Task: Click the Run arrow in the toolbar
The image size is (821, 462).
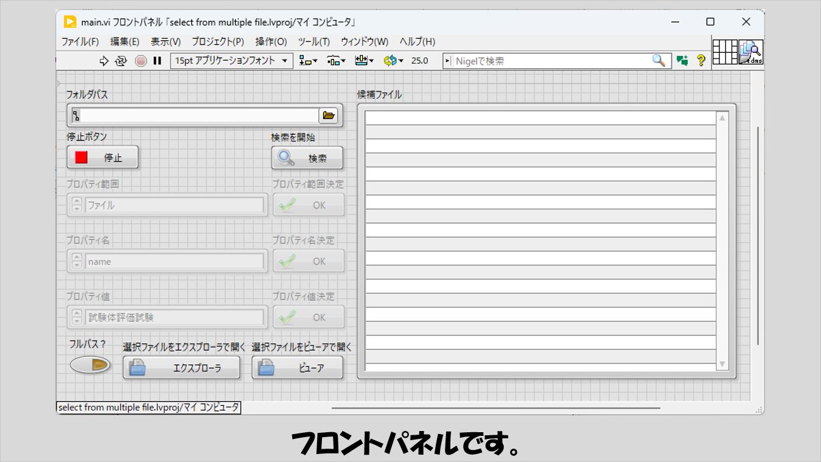Action: click(103, 61)
